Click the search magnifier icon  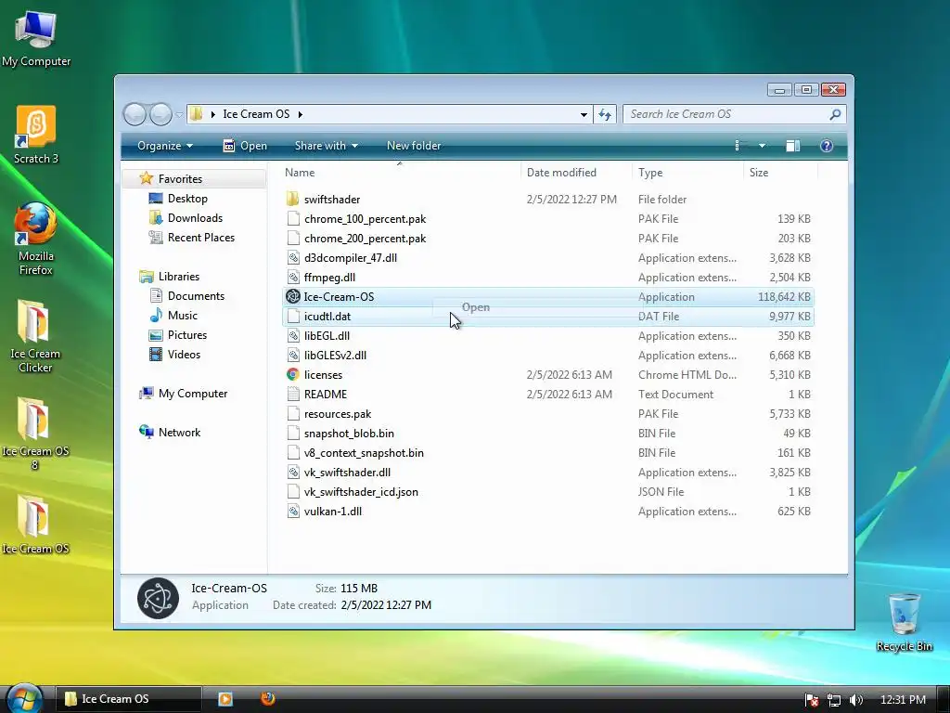click(835, 114)
